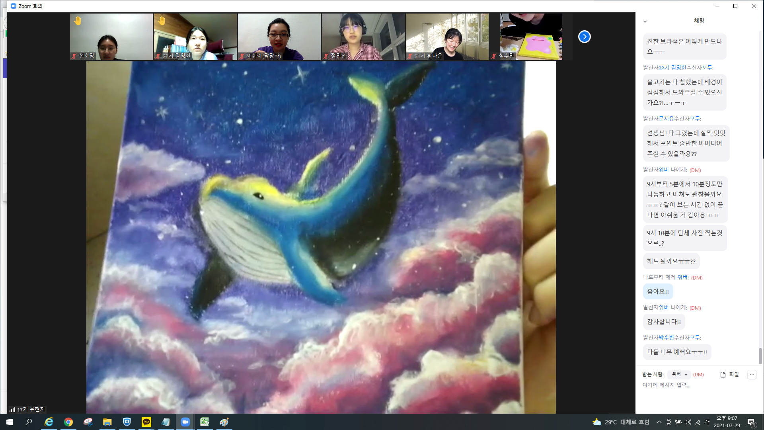Viewport: 764px width, 430px height.
Task: Click the 나로부터 에게 위버 DM header
Action: coord(672,278)
